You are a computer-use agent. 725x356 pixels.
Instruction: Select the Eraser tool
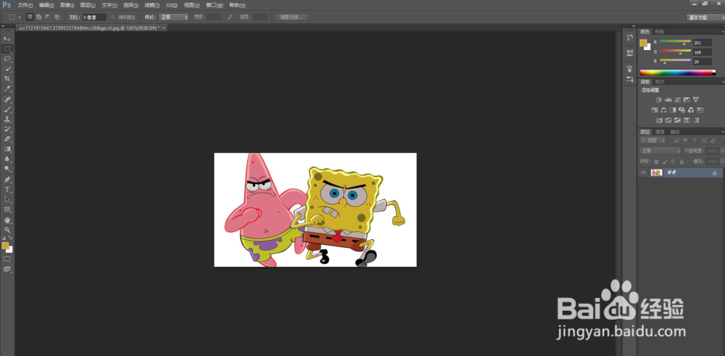(7, 139)
